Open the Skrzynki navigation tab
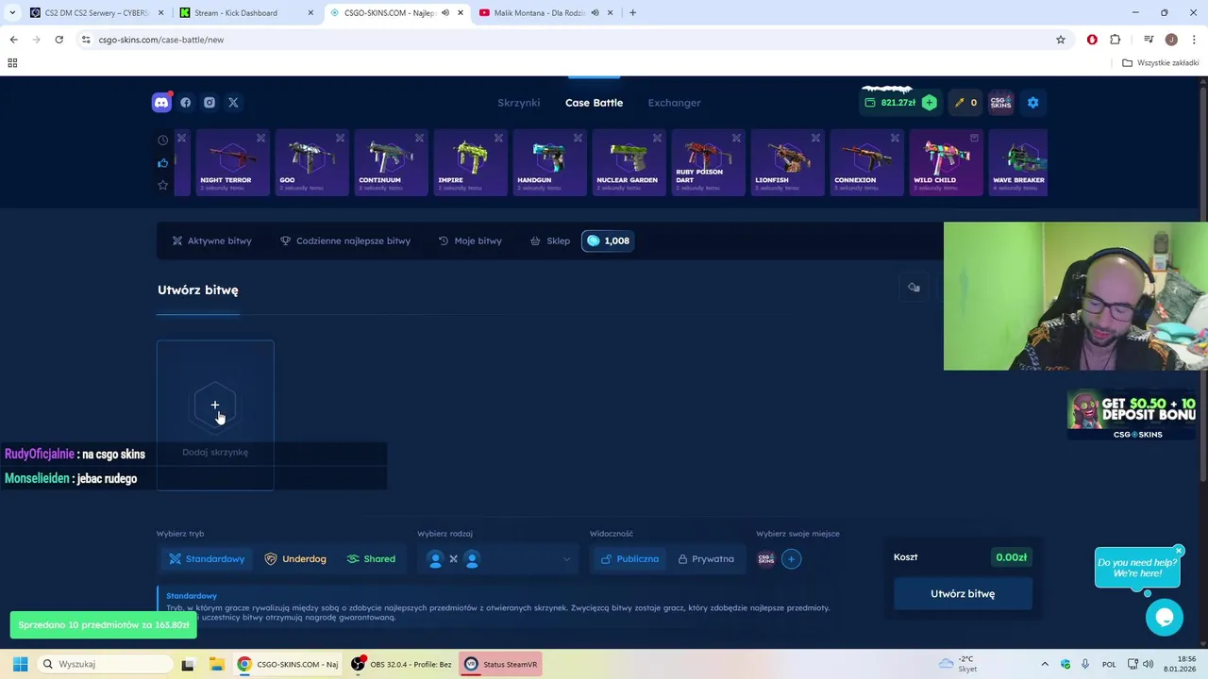1208x679 pixels. tap(519, 103)
